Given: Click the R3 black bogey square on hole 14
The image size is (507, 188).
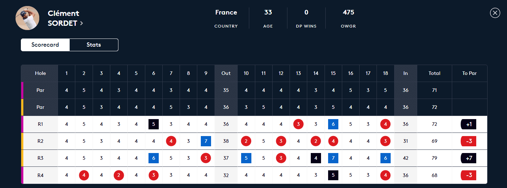Looking at the screenshot, I should click(x=316, y=158).
